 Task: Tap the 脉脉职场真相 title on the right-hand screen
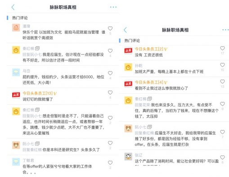(x=175, y=30)
